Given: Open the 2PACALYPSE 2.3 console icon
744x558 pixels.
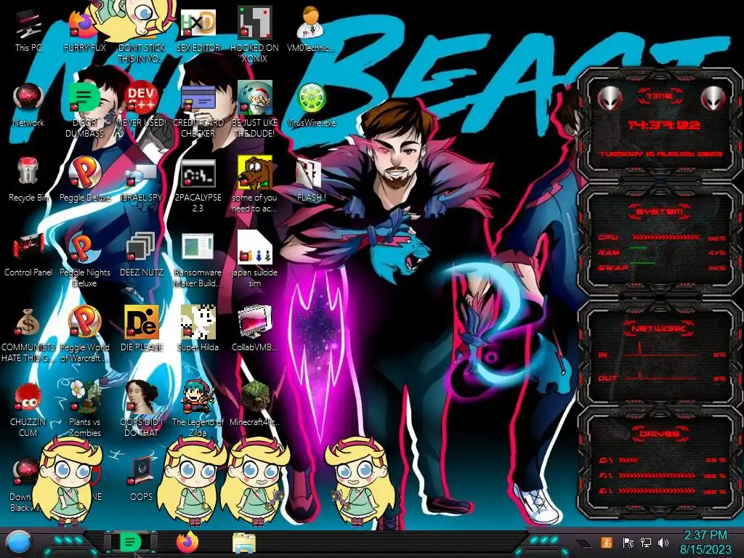Looking at the screenshot, I should 198,185.
